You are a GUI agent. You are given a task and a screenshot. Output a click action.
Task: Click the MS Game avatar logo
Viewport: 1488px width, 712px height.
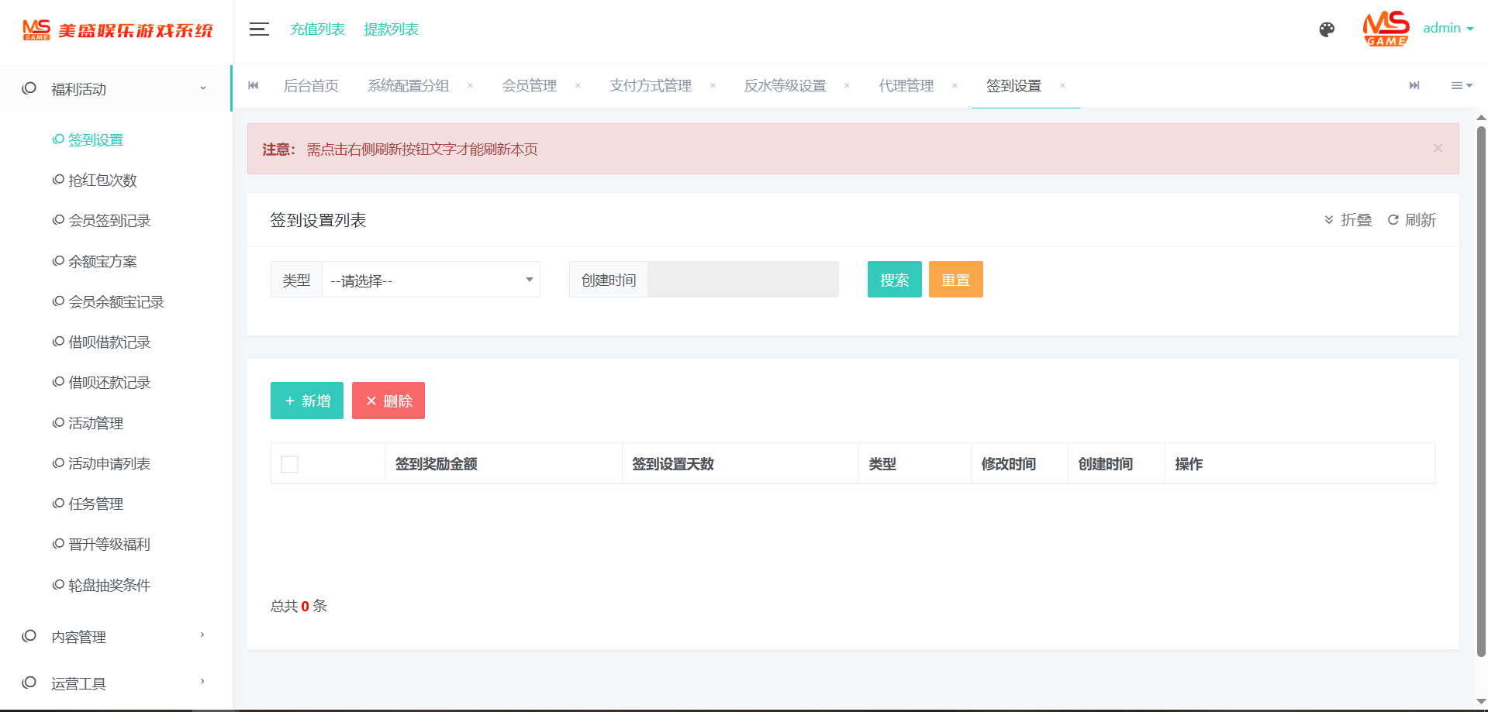click(x=1386, y=29)
